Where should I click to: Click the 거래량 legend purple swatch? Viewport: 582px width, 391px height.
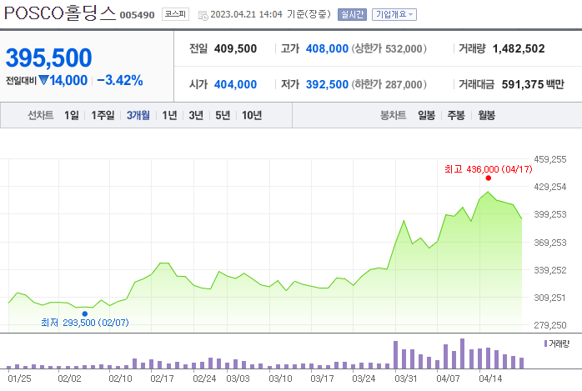[545, 343]
